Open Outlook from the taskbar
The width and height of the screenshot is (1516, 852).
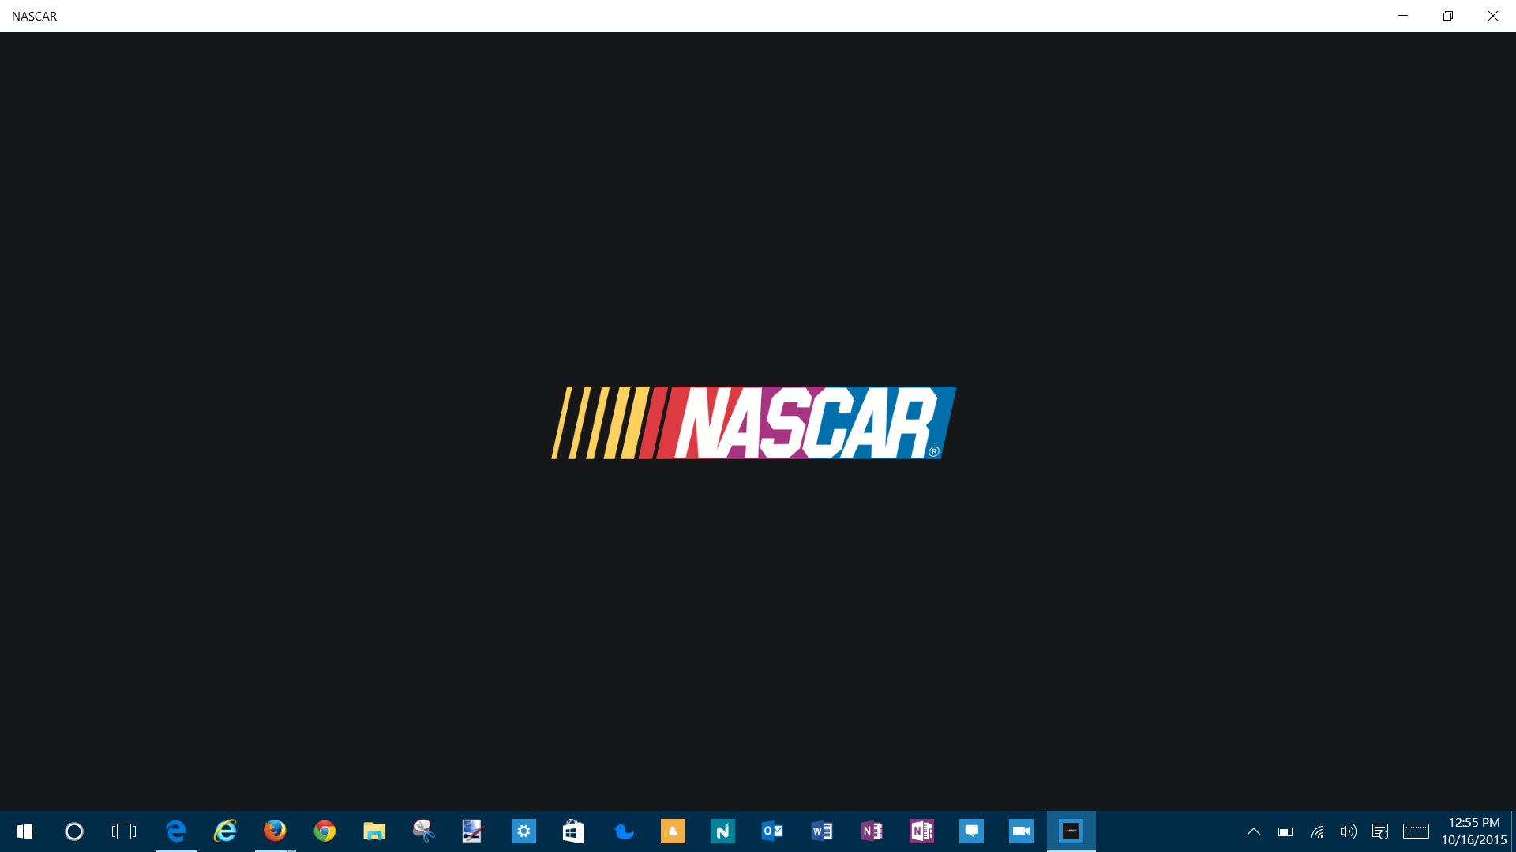click(x=772, y=831)
